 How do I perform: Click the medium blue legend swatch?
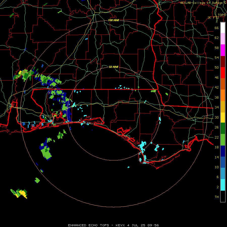223,162
